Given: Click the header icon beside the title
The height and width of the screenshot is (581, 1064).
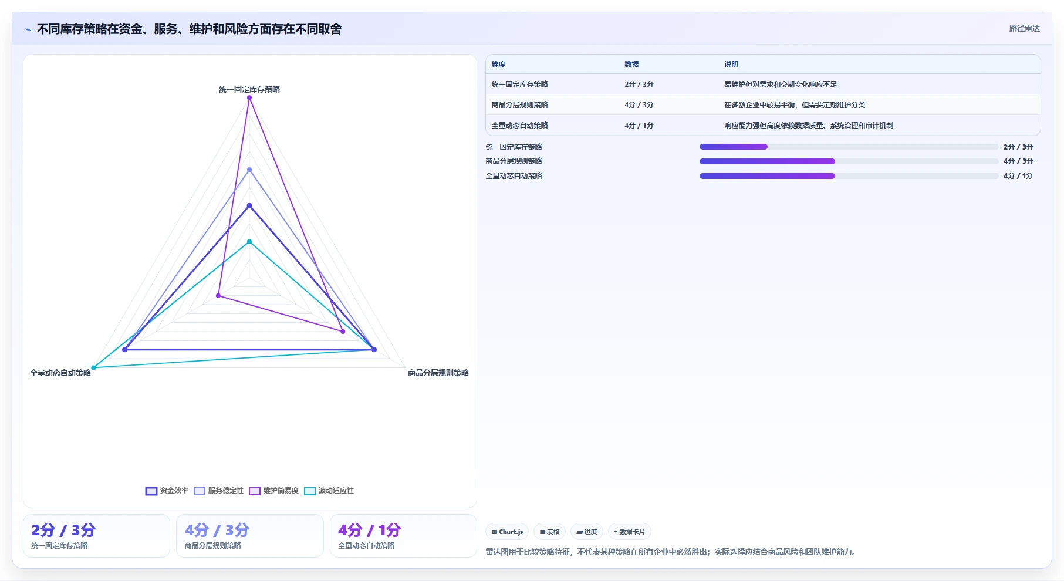Looking at the screenshot, I should pyautogui.click(x=28, y=29).
